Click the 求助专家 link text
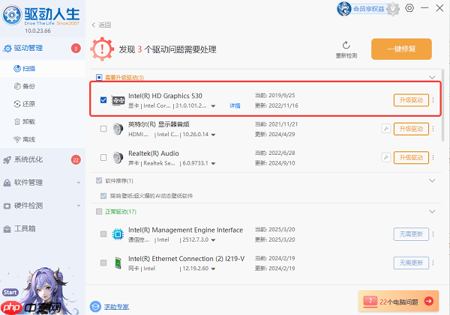The image size is (450, 315). point(116,307)
